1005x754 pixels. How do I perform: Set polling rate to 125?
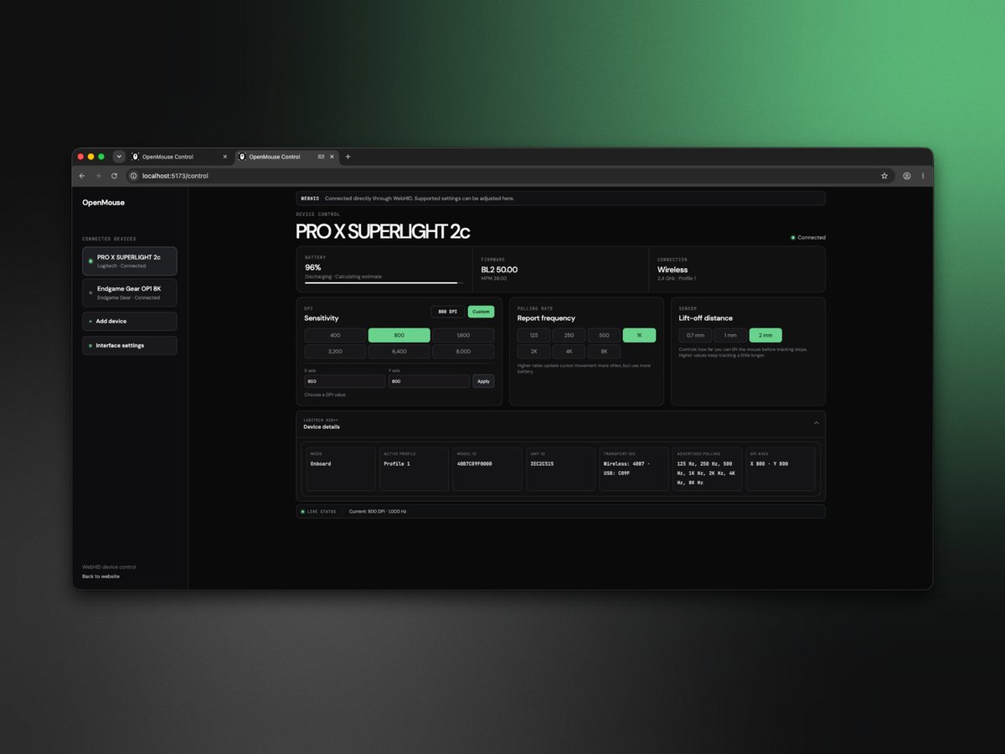point(534,335)
